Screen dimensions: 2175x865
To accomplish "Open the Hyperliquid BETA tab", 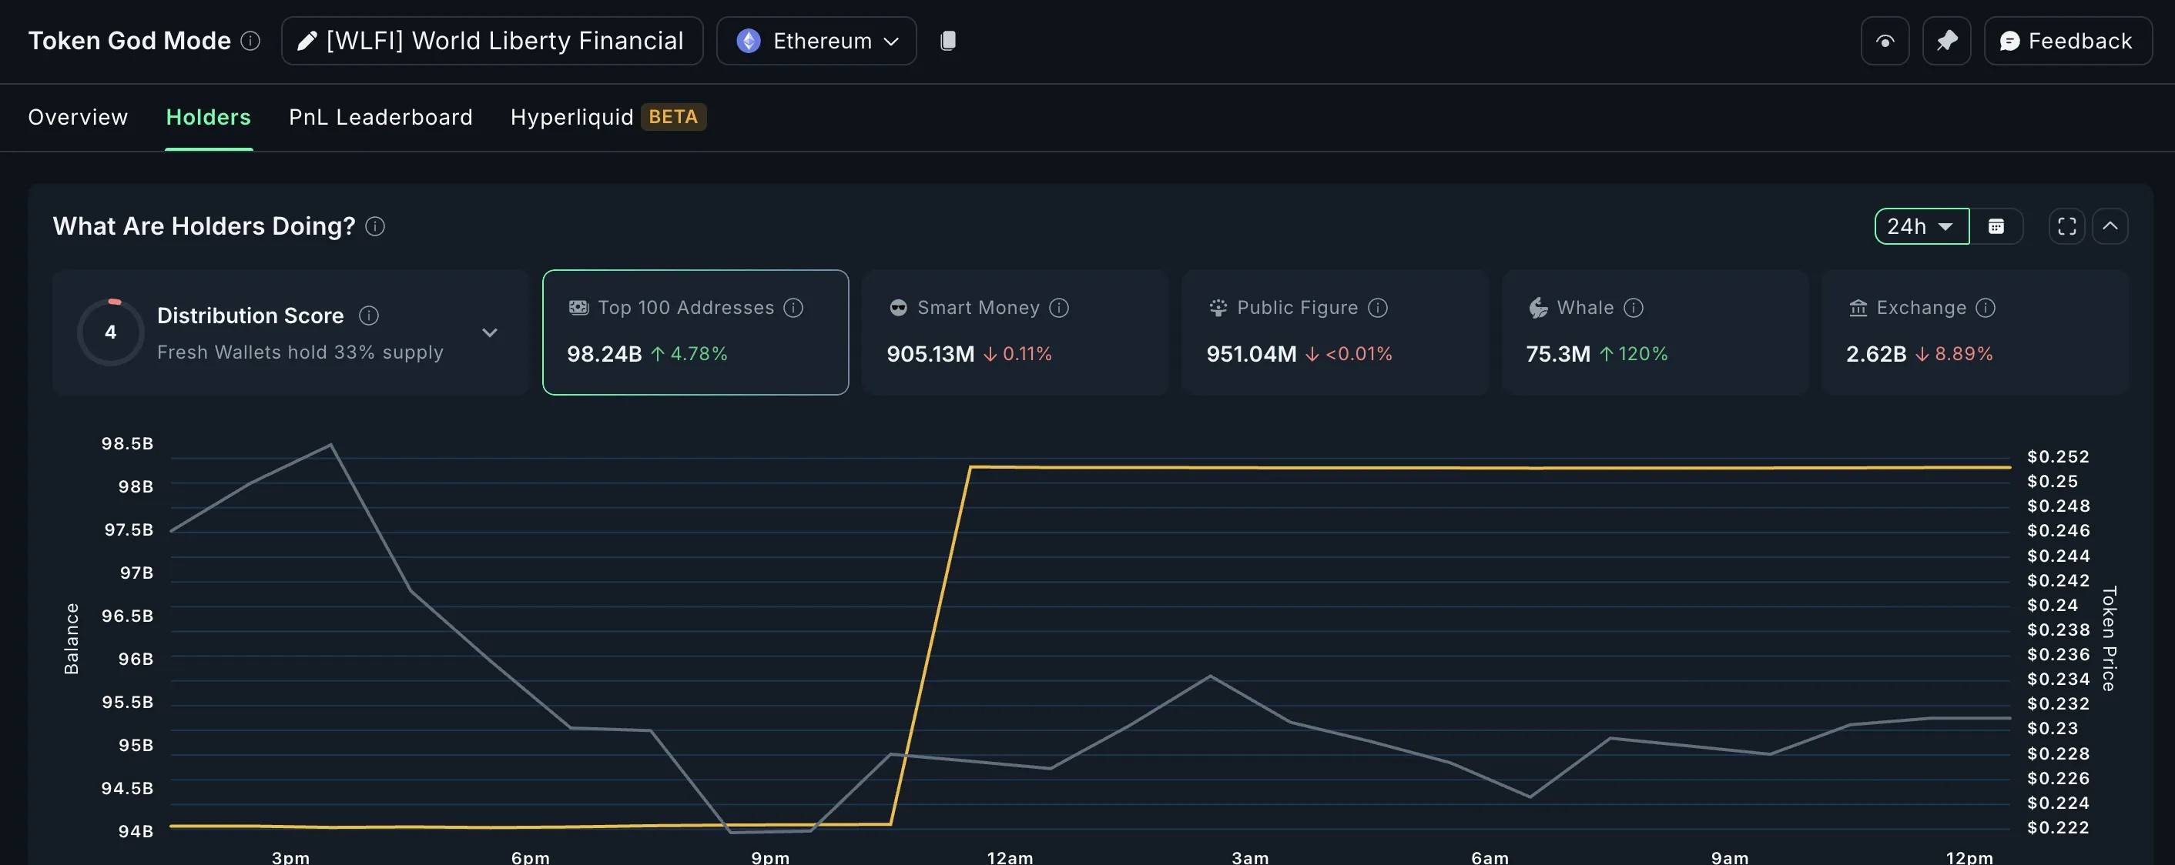I will click(608, 116).
